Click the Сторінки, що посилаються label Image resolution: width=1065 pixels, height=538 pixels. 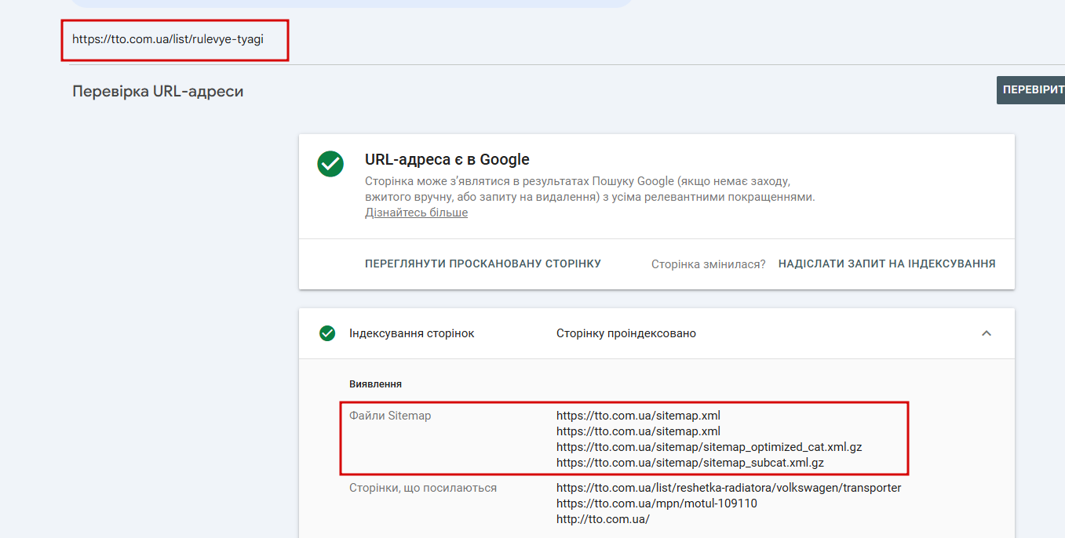(422, 488)
